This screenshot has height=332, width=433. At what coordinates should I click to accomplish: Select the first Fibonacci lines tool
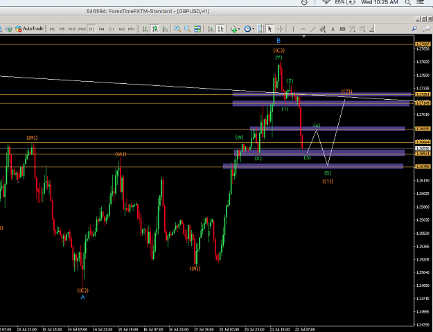352,28
